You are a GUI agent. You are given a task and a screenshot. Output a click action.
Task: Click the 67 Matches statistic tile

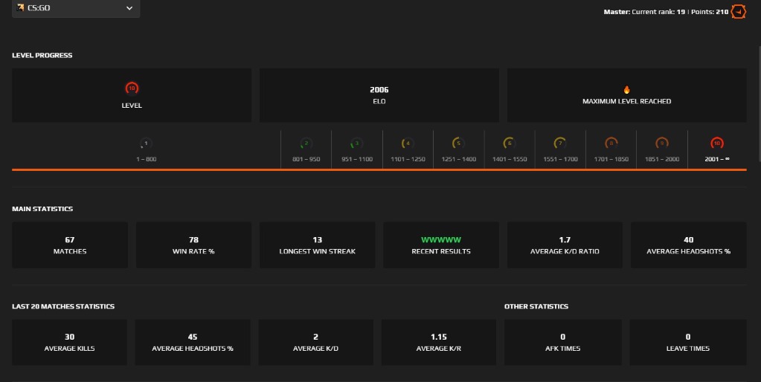70,245
